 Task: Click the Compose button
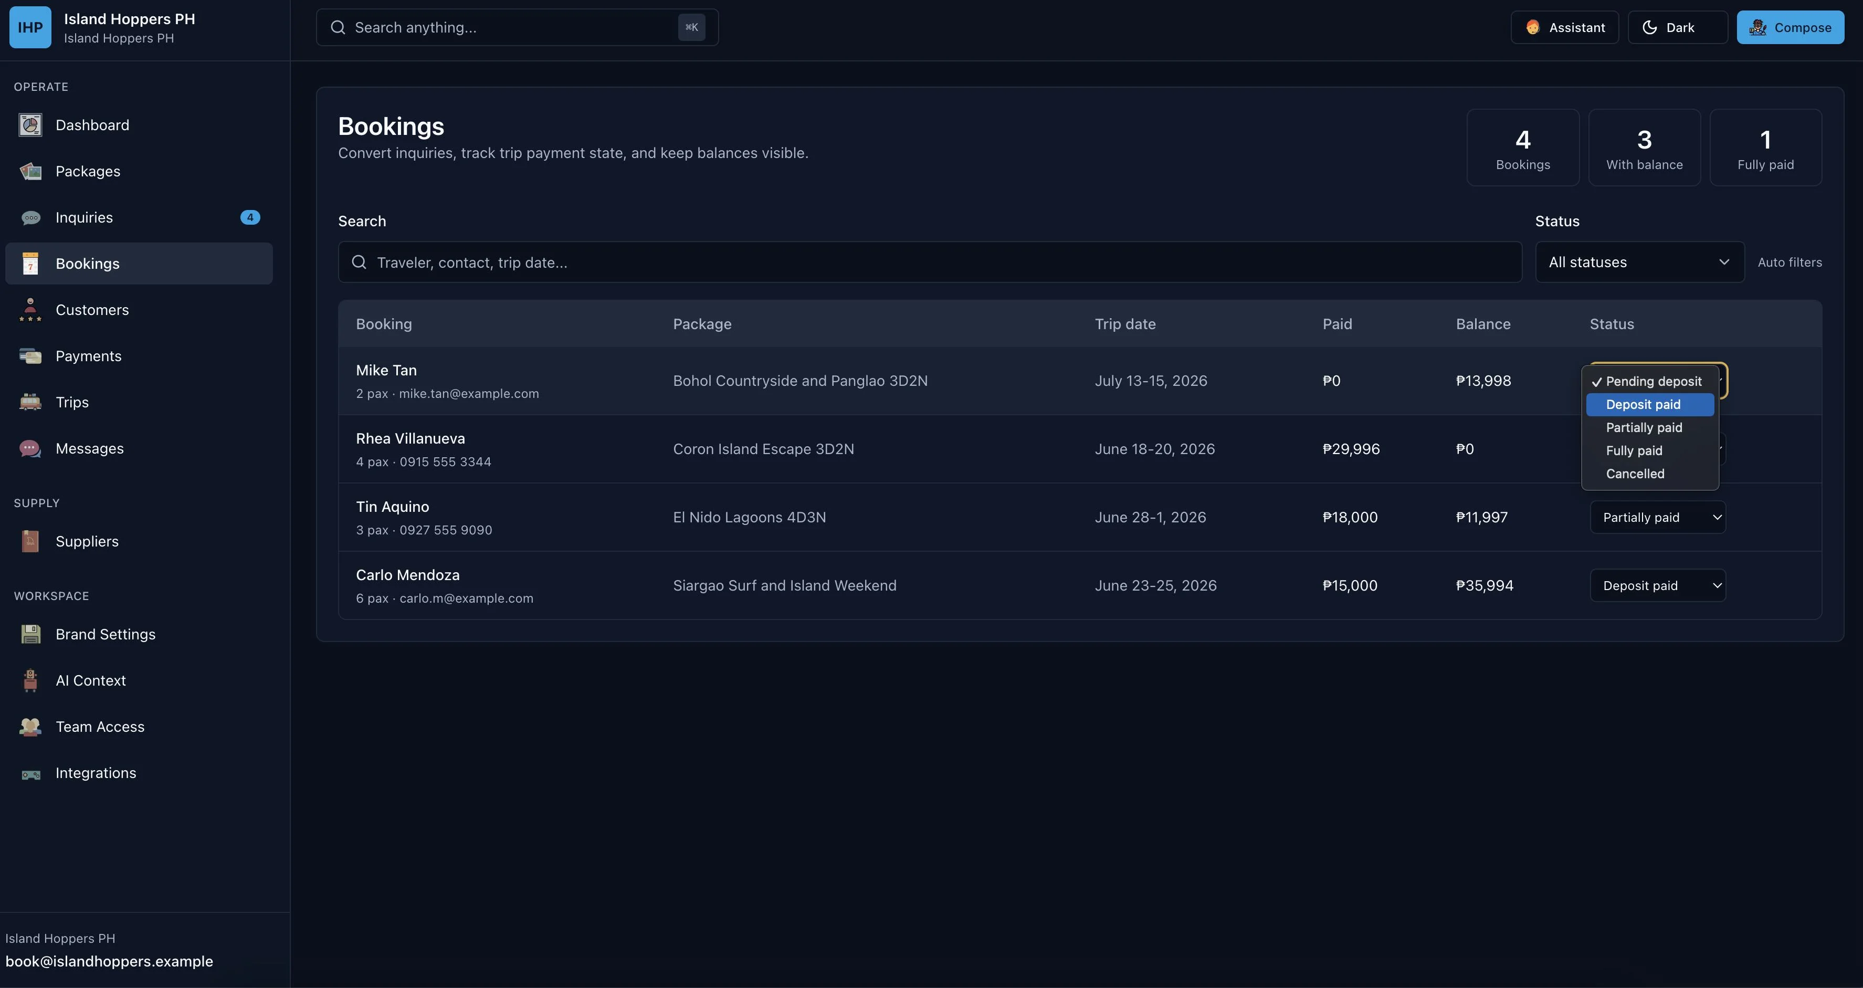[x=1790, y=27]
